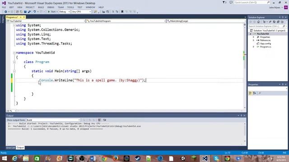Toggle auto-hide pin on Properties panel
Image resolution: width=289 pixels, height=162 pixels.
pos(283,85)
